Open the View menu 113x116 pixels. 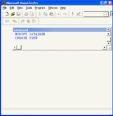(20, 8)
